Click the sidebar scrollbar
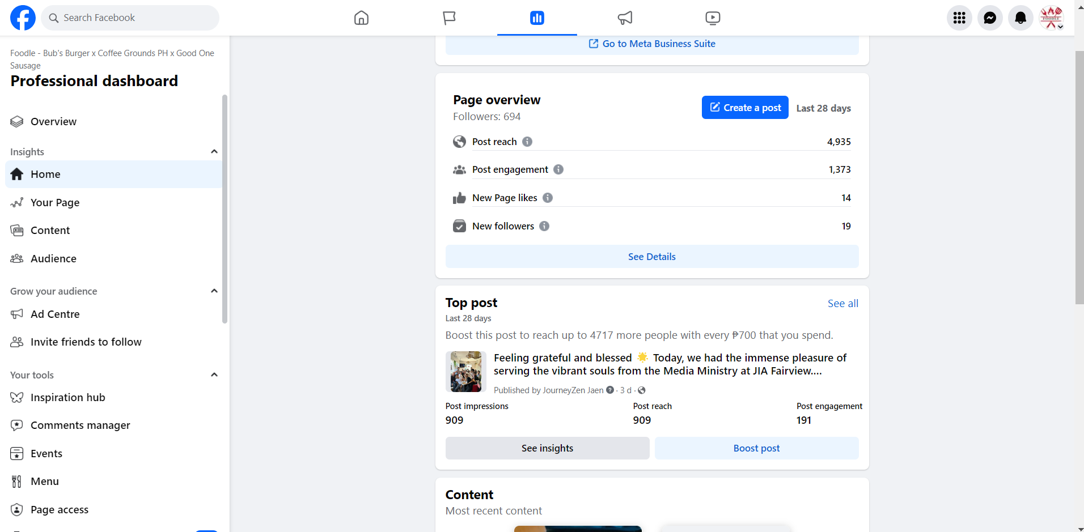 click(x=225, y=209)
